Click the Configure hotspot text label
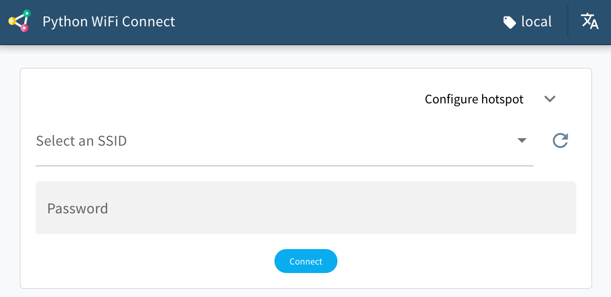611x297 pixels. [474, 99]
